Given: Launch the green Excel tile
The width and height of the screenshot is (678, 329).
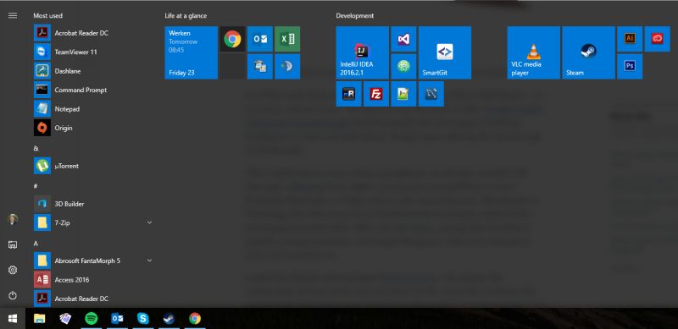Looking at the screenshot, I should 287,39.
